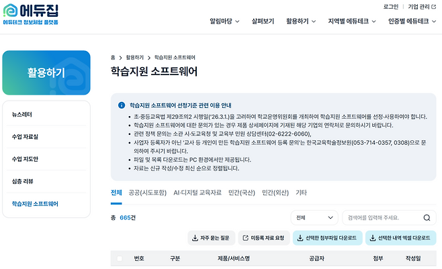
Task: Click the 홈 breadcrumb link
Action: [113, 58]
